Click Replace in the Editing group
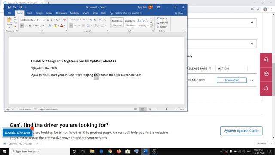 pos(162,23)
